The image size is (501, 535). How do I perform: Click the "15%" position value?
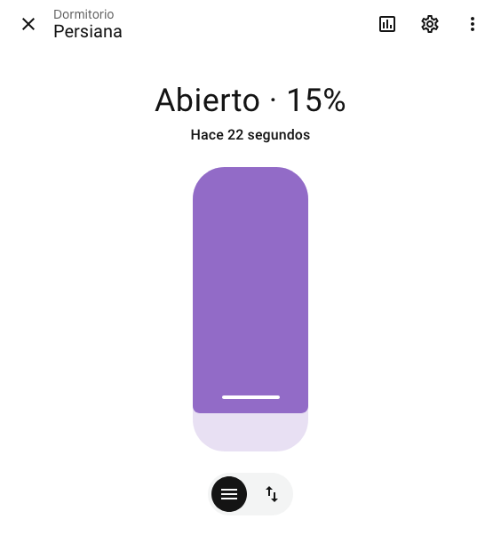(316, 100)
